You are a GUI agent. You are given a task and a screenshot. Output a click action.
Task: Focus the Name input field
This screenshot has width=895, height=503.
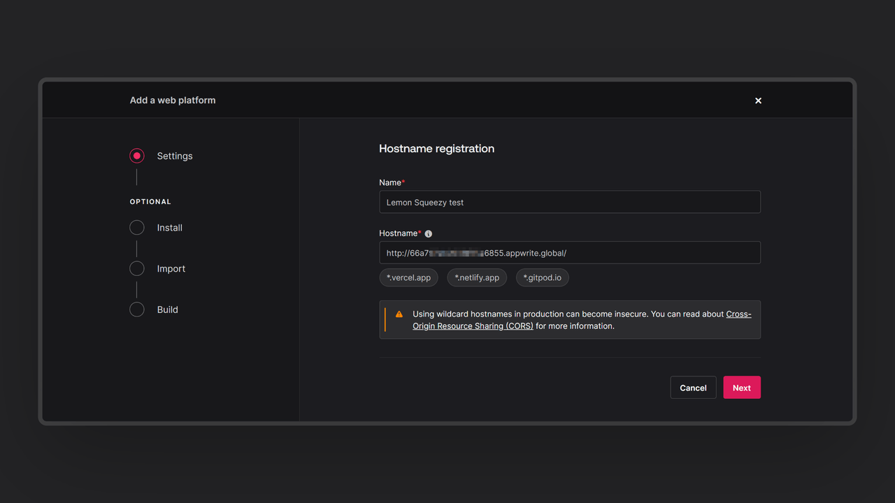(x=569, y=202)
